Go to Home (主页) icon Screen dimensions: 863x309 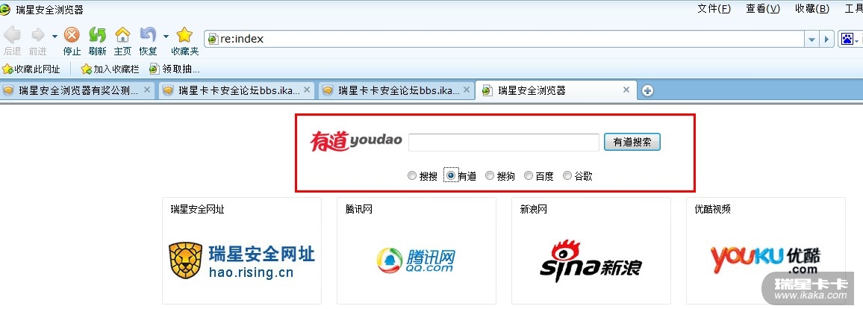coord(122,36)
